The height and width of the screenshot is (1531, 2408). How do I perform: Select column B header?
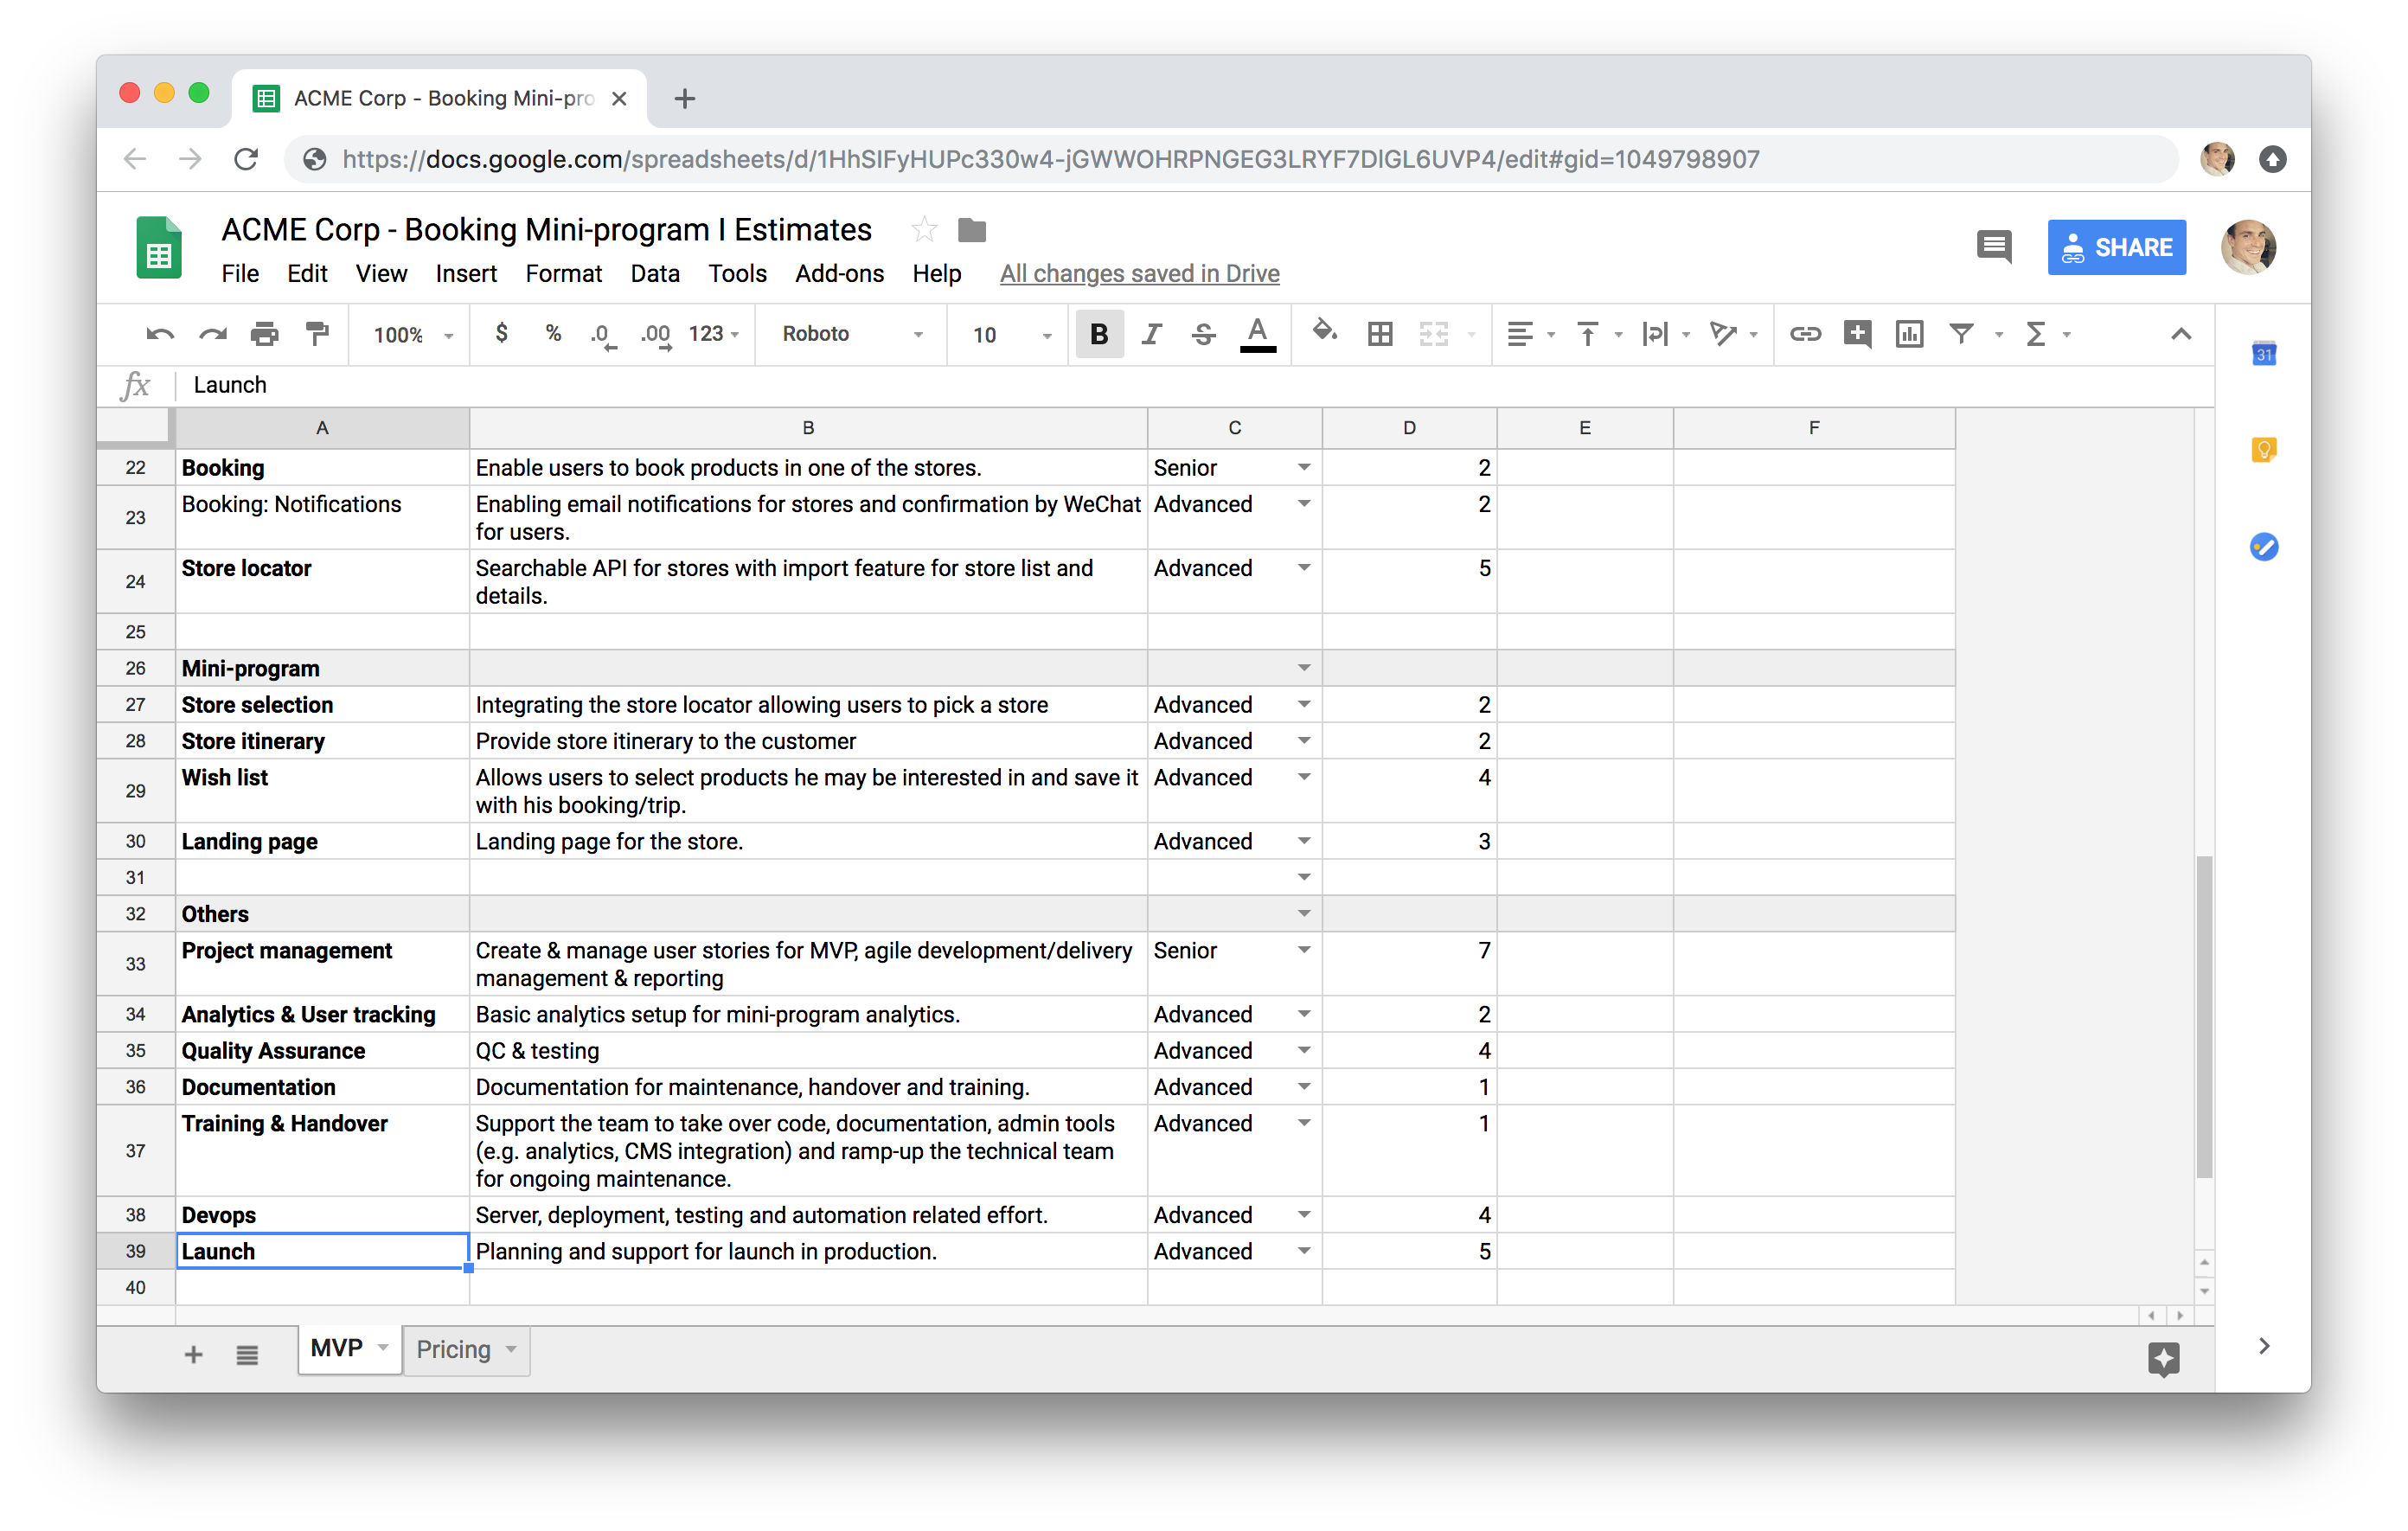[808, 428]
